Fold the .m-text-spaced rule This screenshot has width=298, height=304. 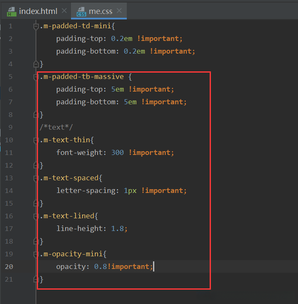click(36, 178)
